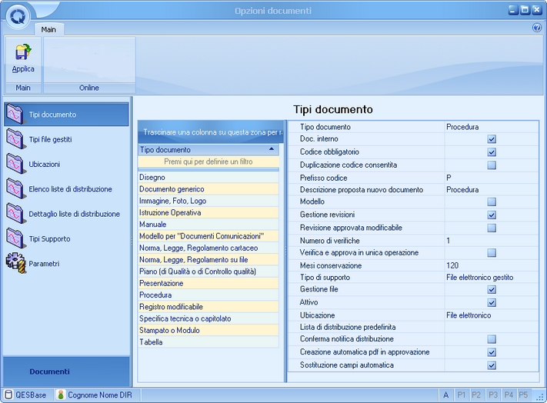
Task: Select the Disegno row
Action: point(208,177)
